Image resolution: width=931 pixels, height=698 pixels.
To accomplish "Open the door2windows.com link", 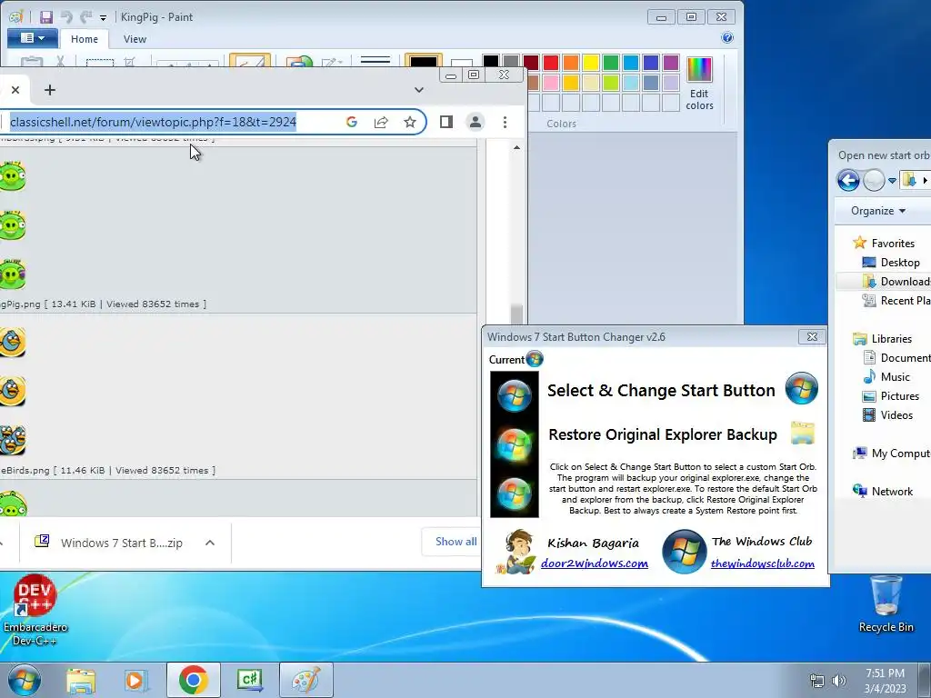I will tap(595, 563).
